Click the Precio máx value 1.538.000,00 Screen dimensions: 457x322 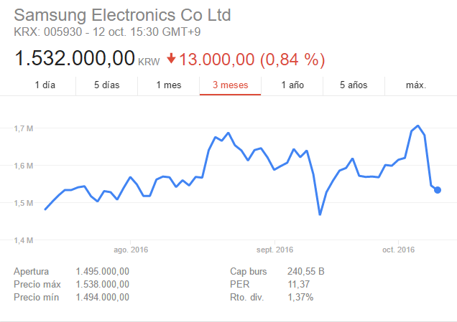(x=102, y=284)
